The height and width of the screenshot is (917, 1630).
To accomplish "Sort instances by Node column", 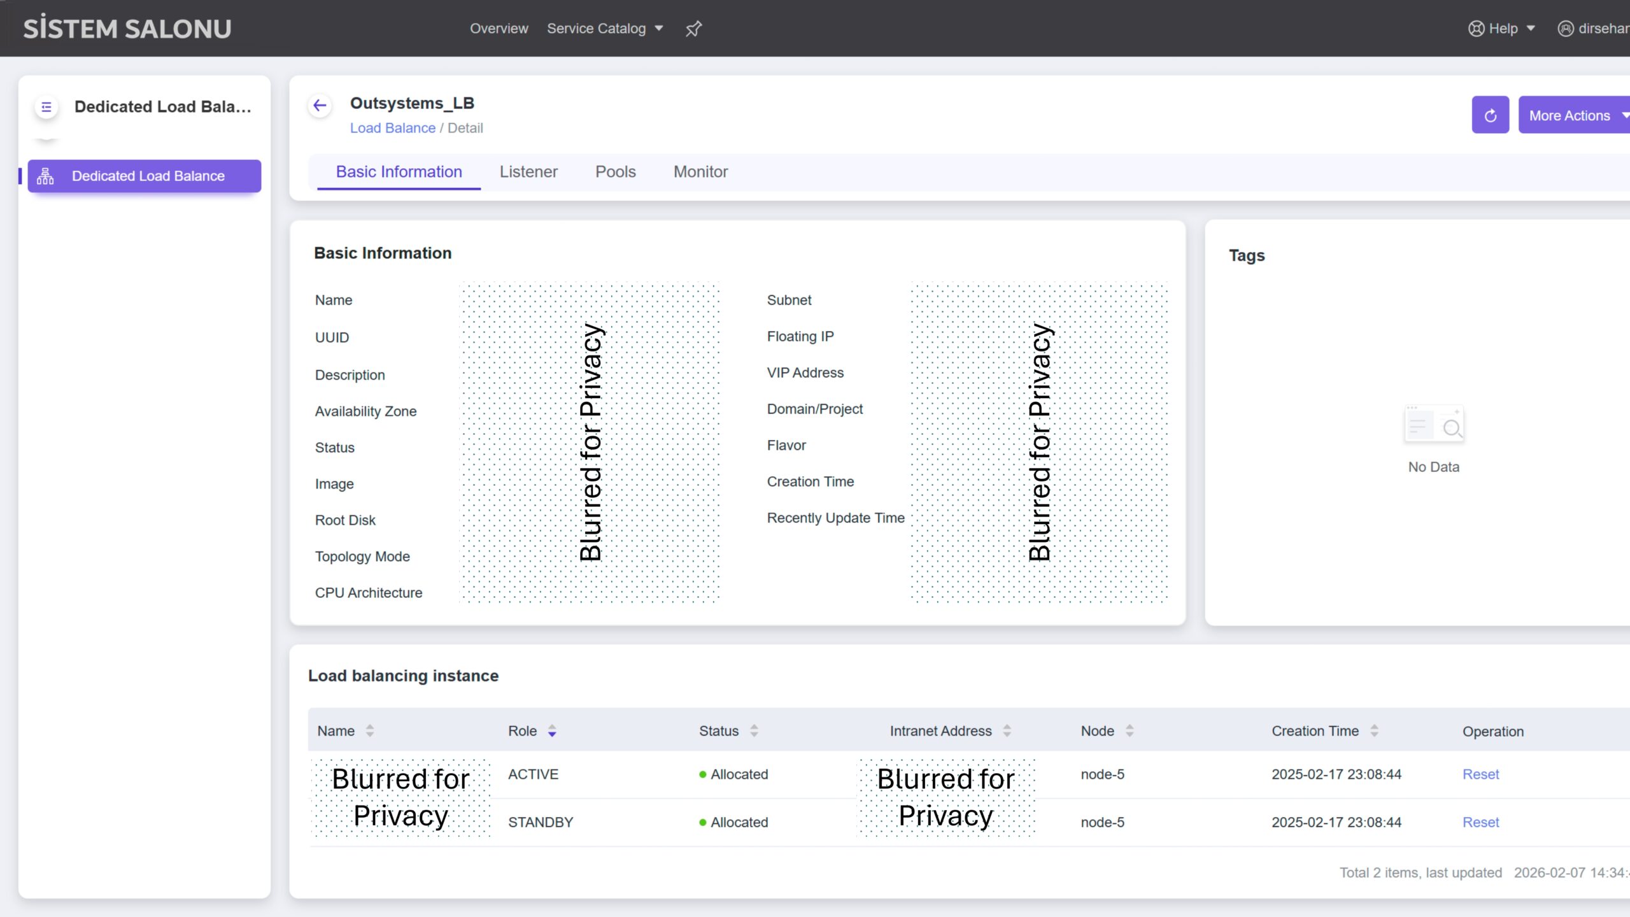I will point(1130,731).
